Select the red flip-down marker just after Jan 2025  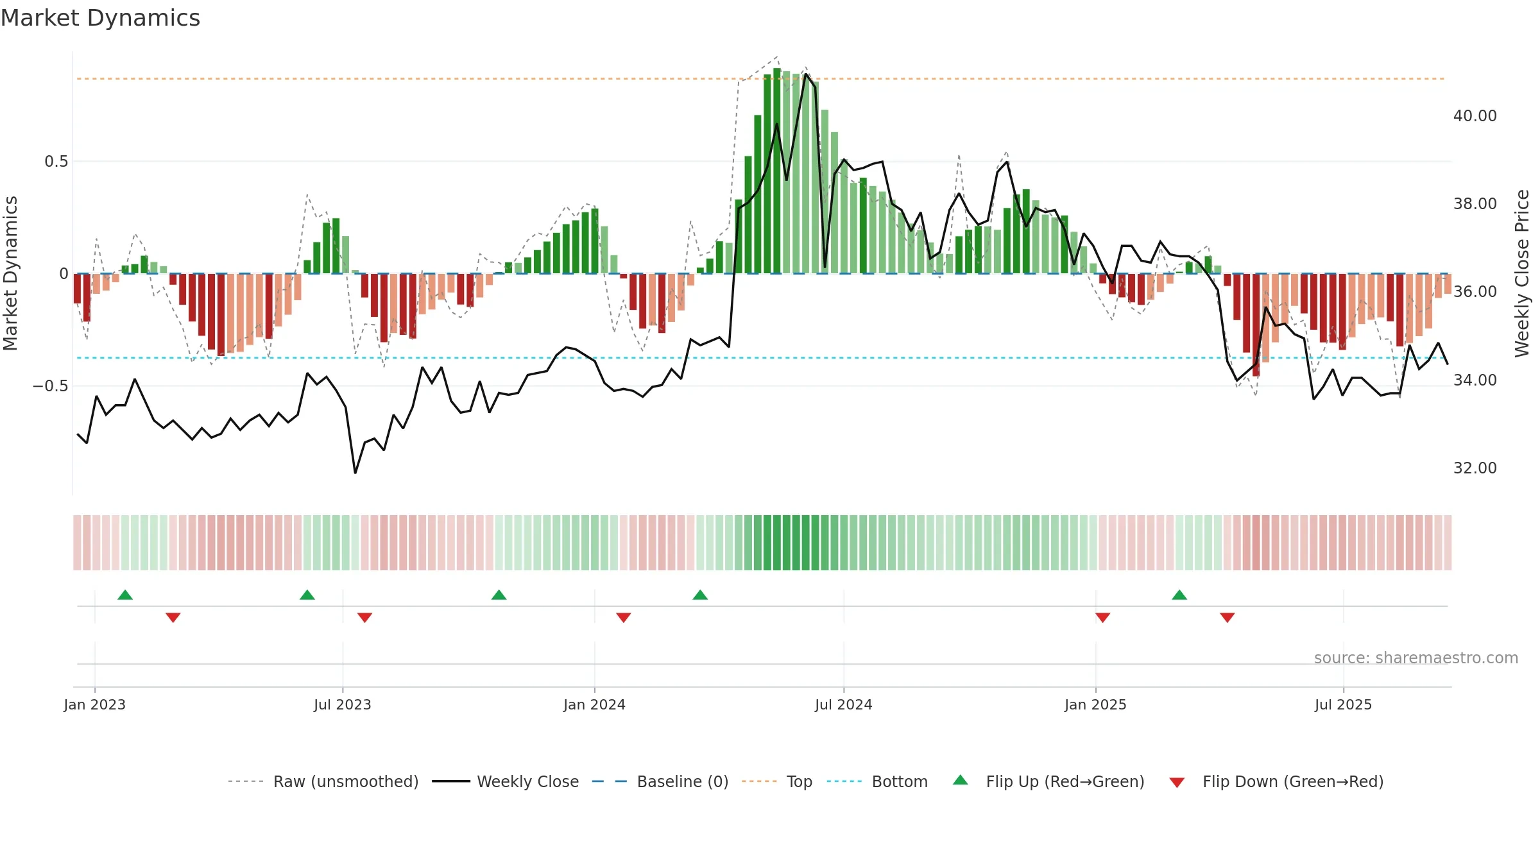(x=1103, y=618)
